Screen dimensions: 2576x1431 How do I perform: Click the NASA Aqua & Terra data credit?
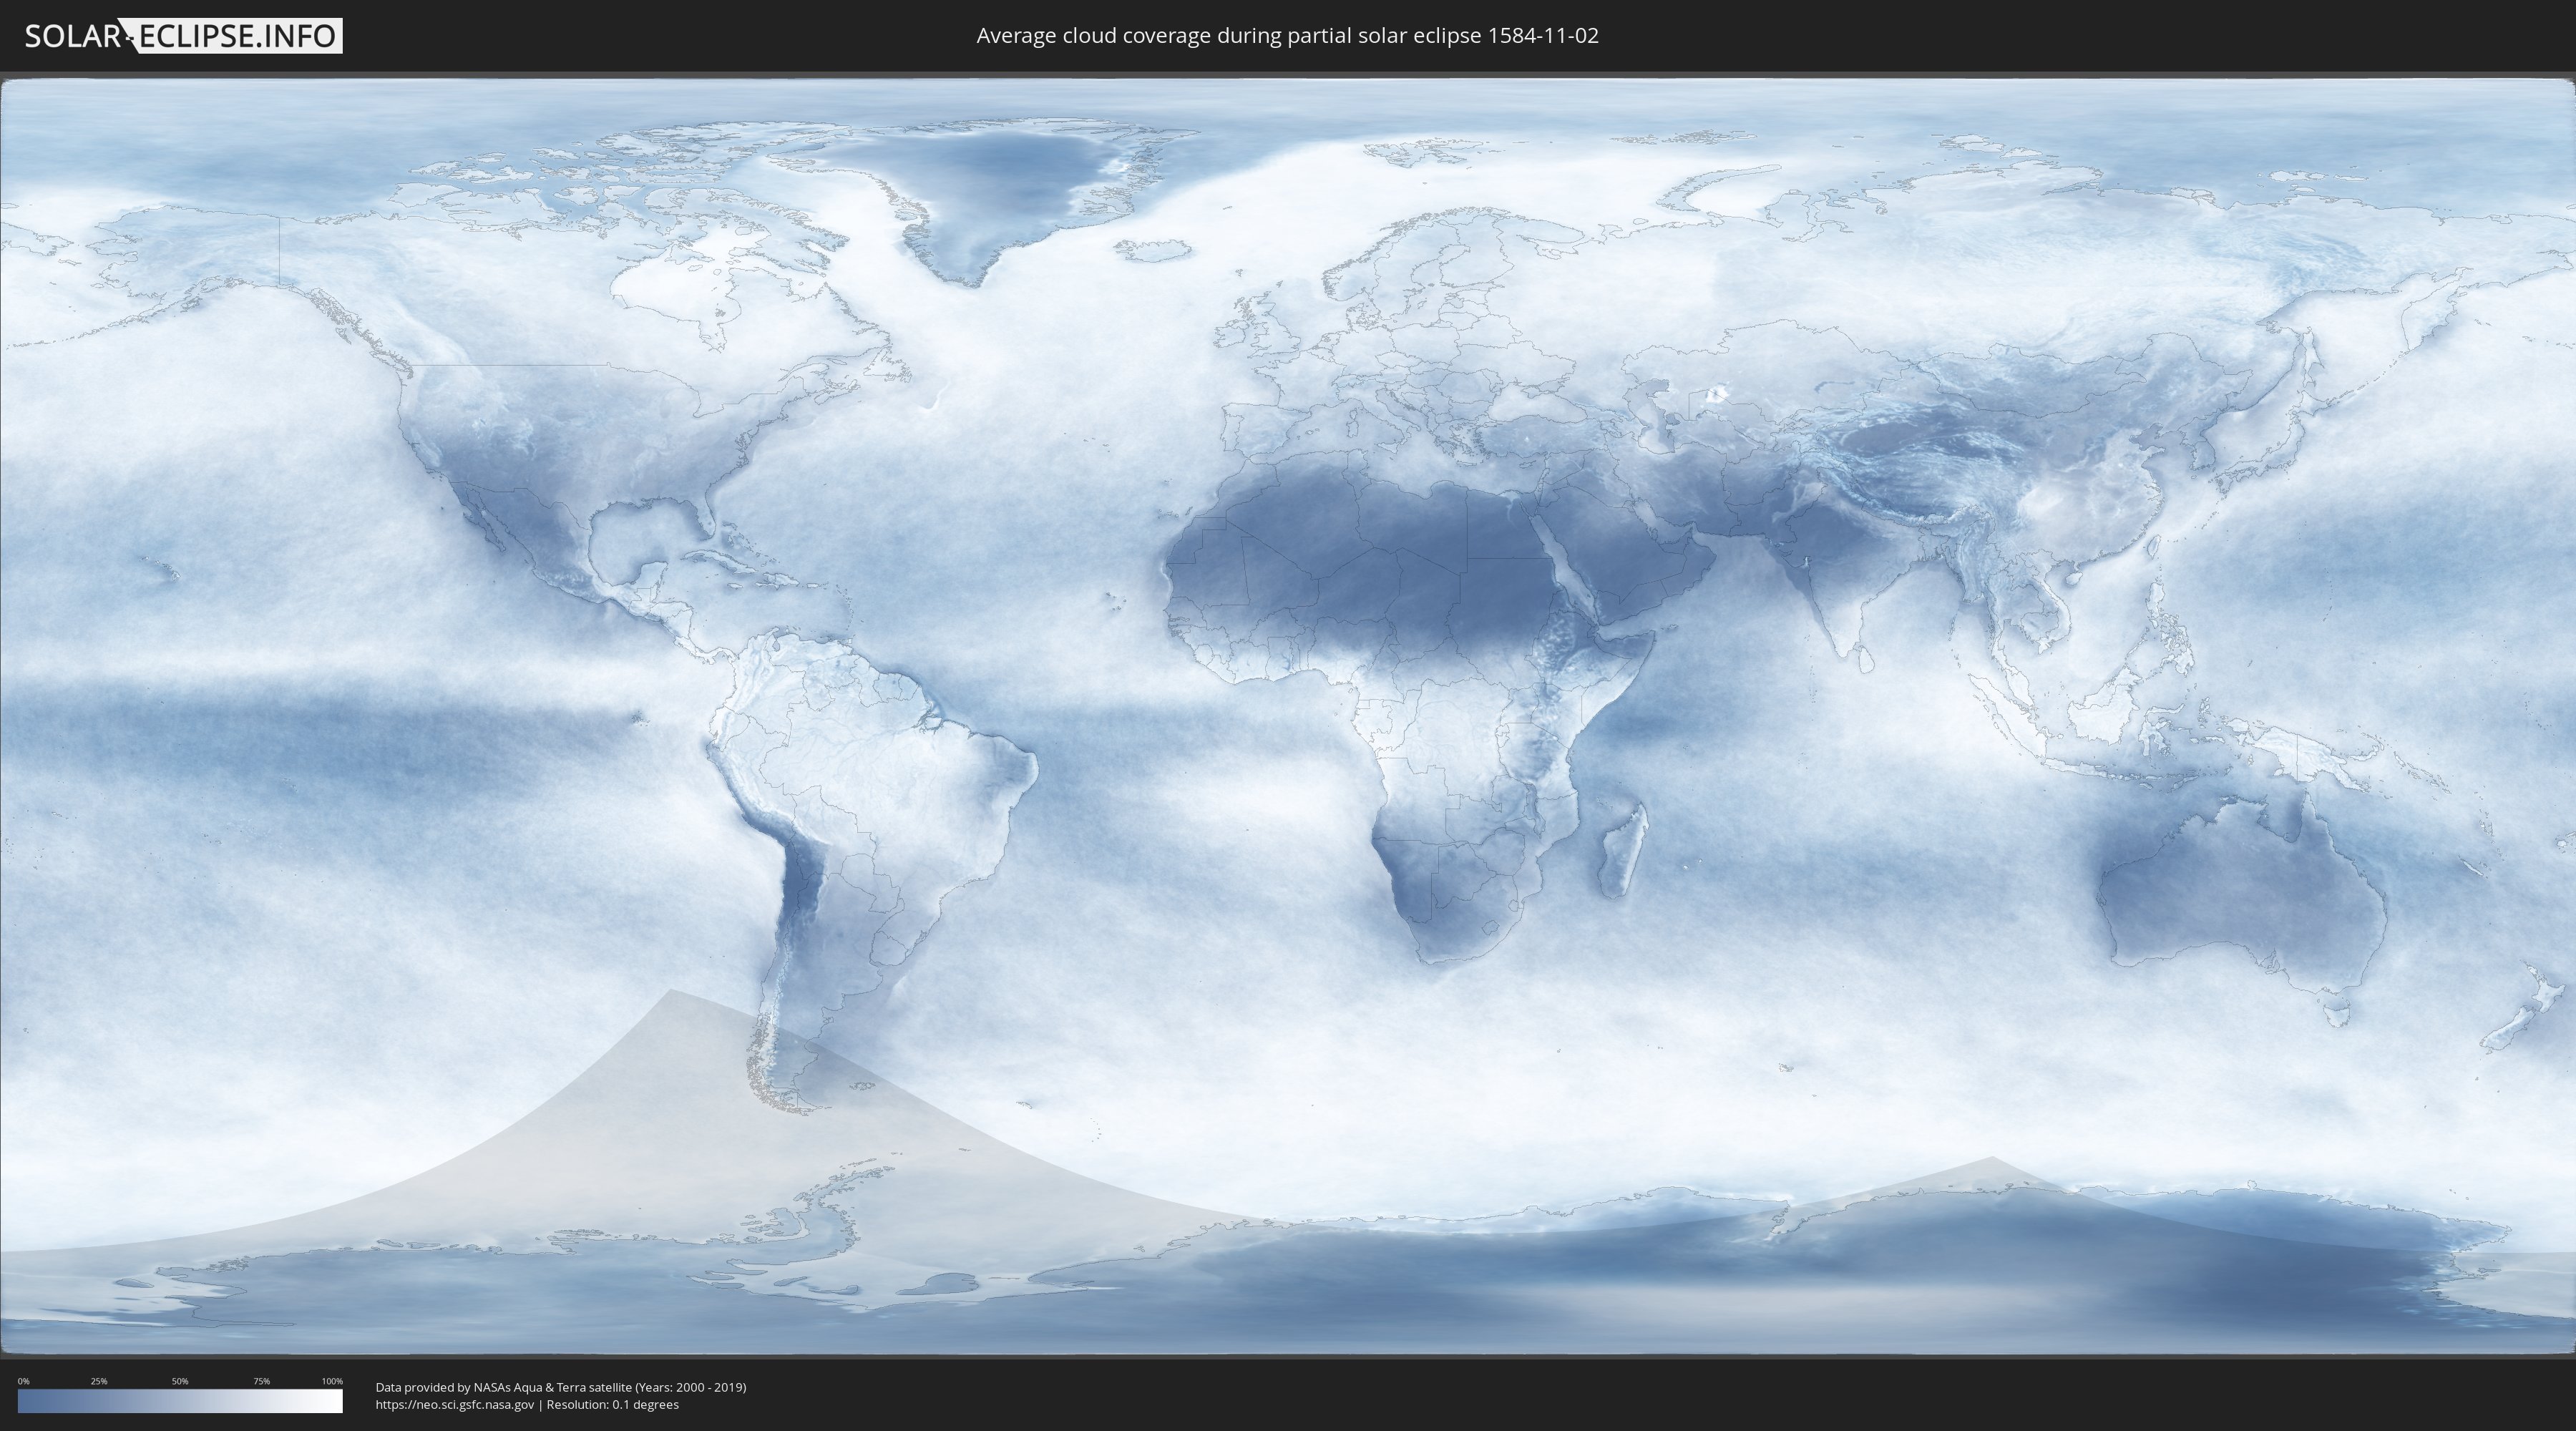click(x=560, y=1387)
